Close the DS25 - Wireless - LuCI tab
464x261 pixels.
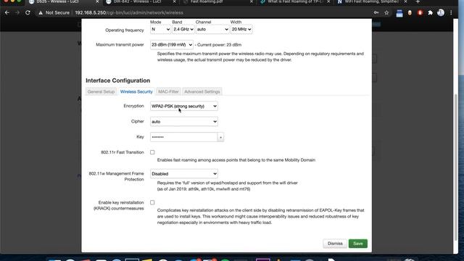click(97, 1)
